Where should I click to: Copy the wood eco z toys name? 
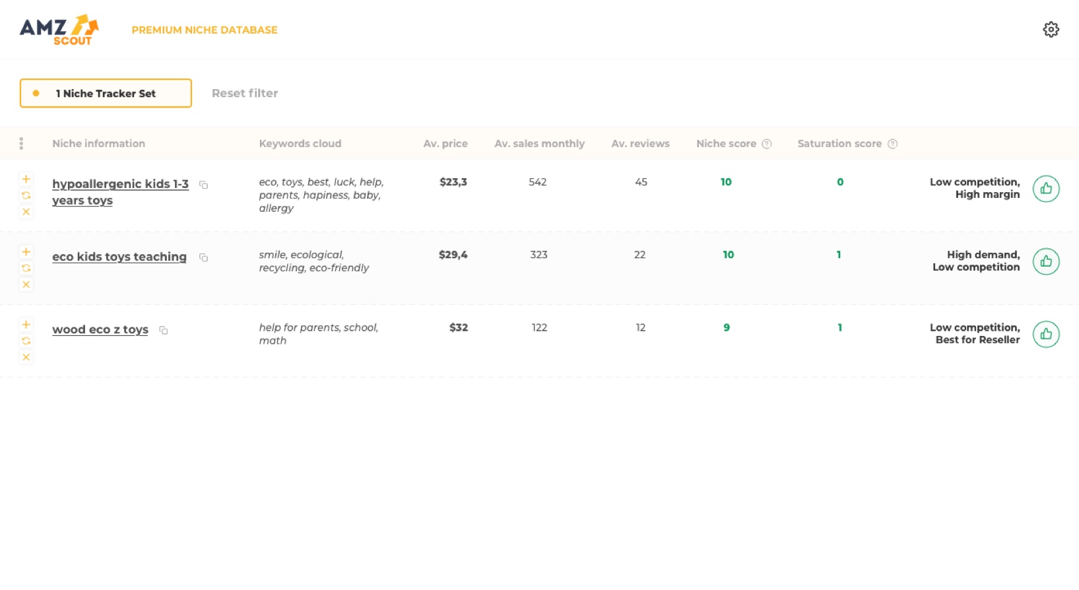click(x=164, y=330)
